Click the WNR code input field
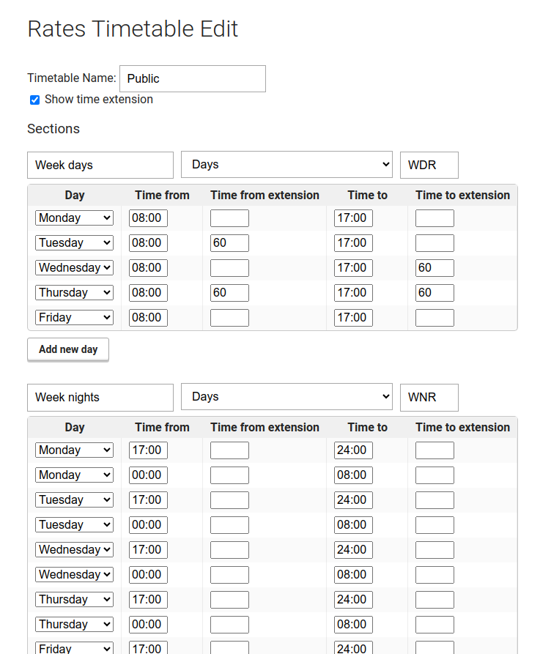The image size is (551, 654). click(429, 398)
